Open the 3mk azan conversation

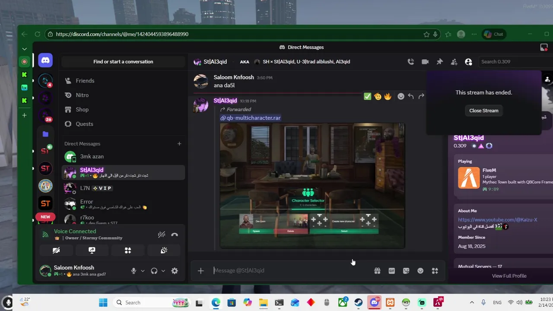tap(123, 157)
